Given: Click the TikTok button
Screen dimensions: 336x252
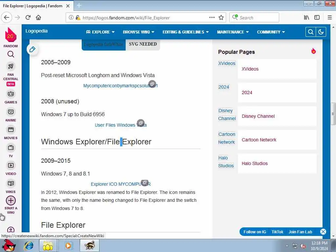Looking at the screenshot, I should click(277, 232).
